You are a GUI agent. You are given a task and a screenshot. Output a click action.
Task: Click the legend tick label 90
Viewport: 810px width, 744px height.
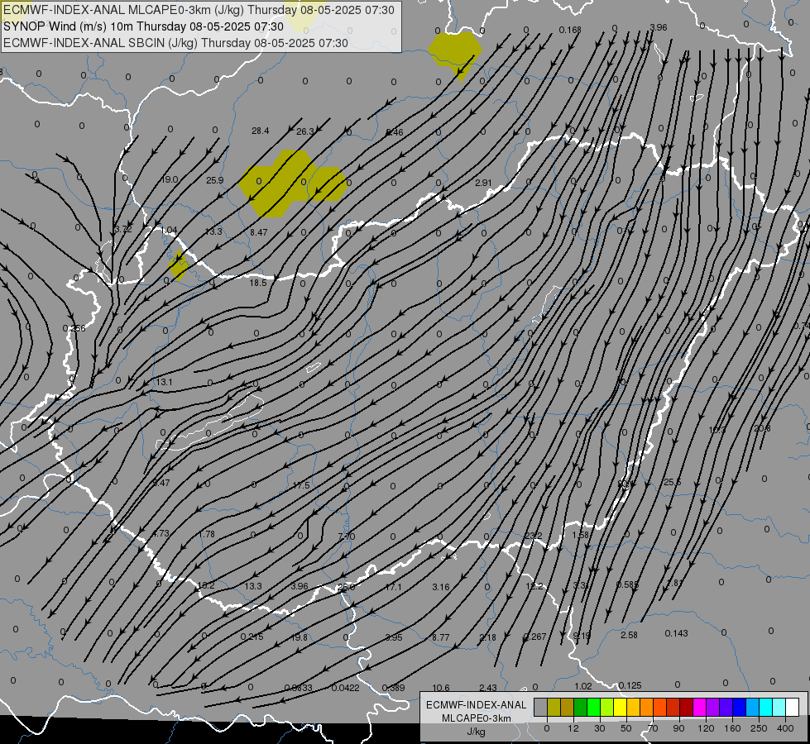tap(678, 728)
